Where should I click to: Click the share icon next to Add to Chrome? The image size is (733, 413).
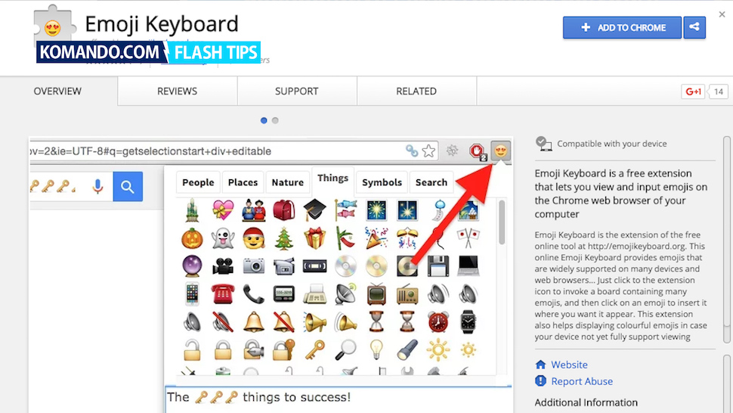[x=694, y=27]
